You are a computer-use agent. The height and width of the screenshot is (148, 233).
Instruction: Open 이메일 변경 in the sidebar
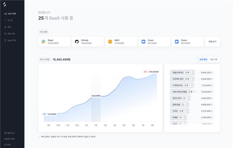(x=9, y=139)
